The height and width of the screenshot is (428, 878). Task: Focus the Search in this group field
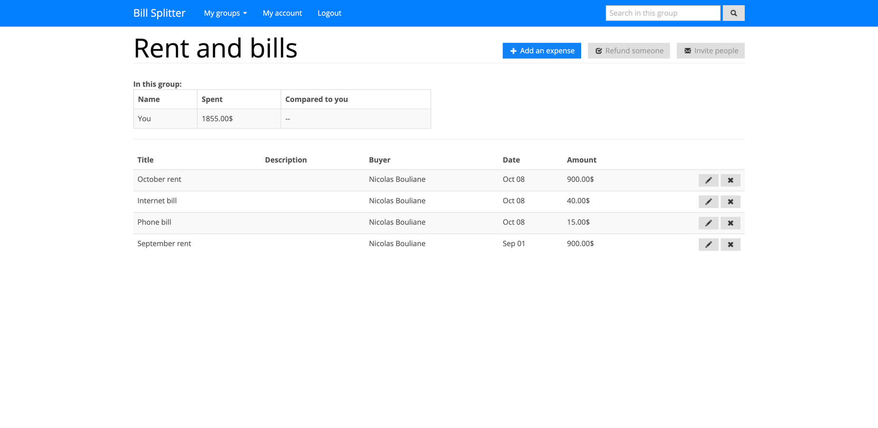tap(663, 13)
